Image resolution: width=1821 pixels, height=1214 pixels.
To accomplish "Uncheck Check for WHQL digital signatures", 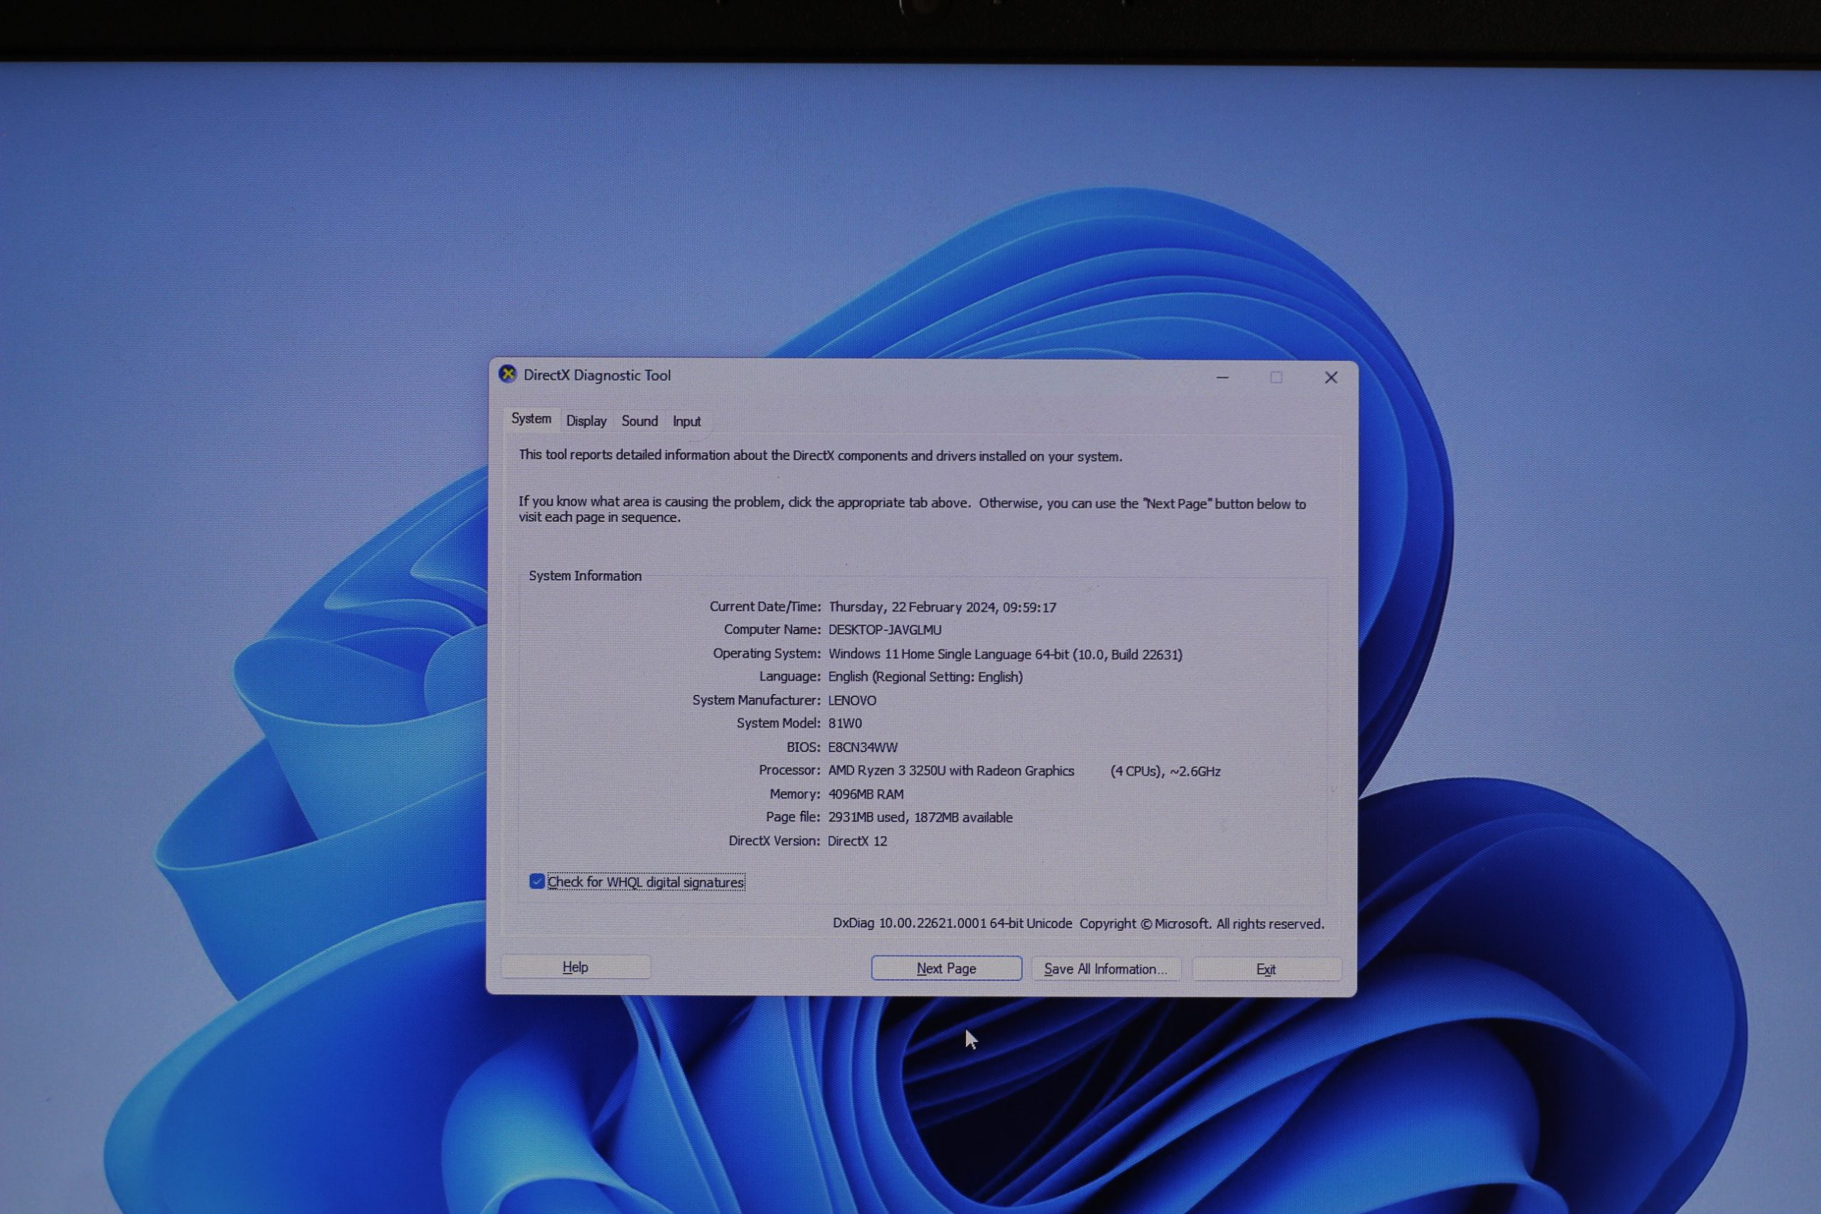I will pos(536,882).
